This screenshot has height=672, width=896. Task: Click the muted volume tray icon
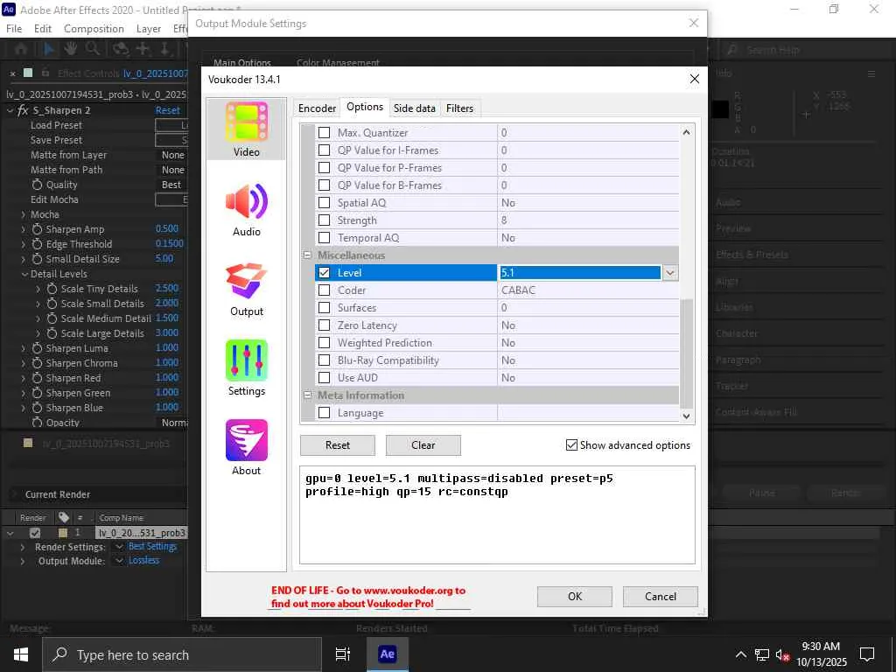(x=782, y=654)
